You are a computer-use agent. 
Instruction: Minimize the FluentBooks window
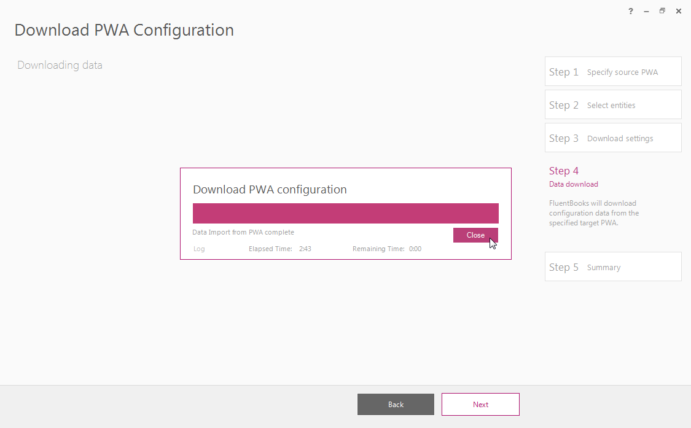(647, 12)
